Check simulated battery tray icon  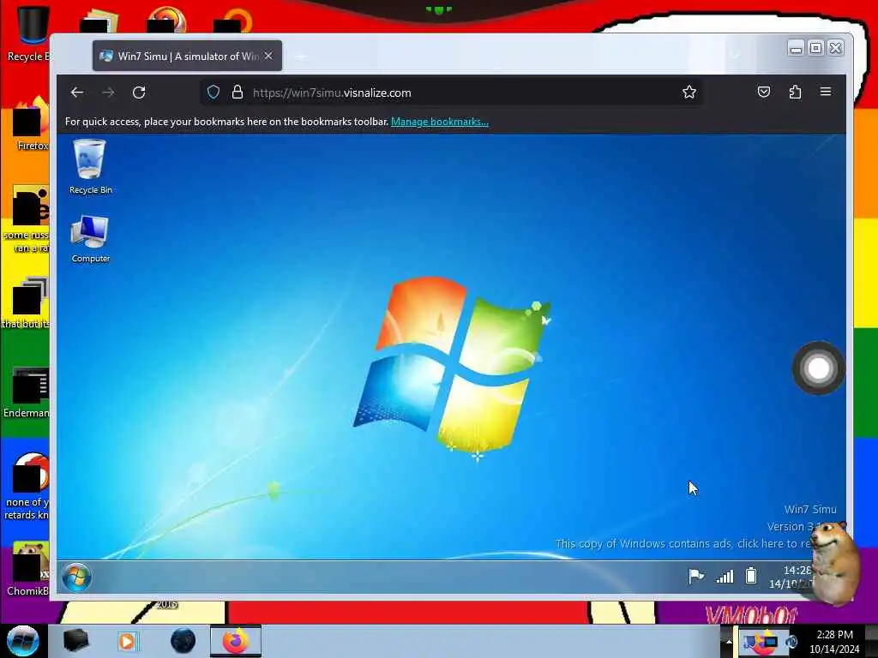751,575
